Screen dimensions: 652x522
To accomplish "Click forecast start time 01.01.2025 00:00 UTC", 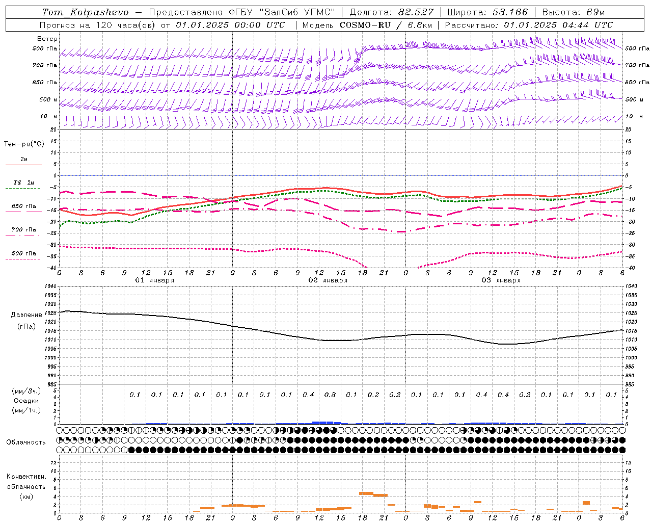I will click(x=230, y=25).
